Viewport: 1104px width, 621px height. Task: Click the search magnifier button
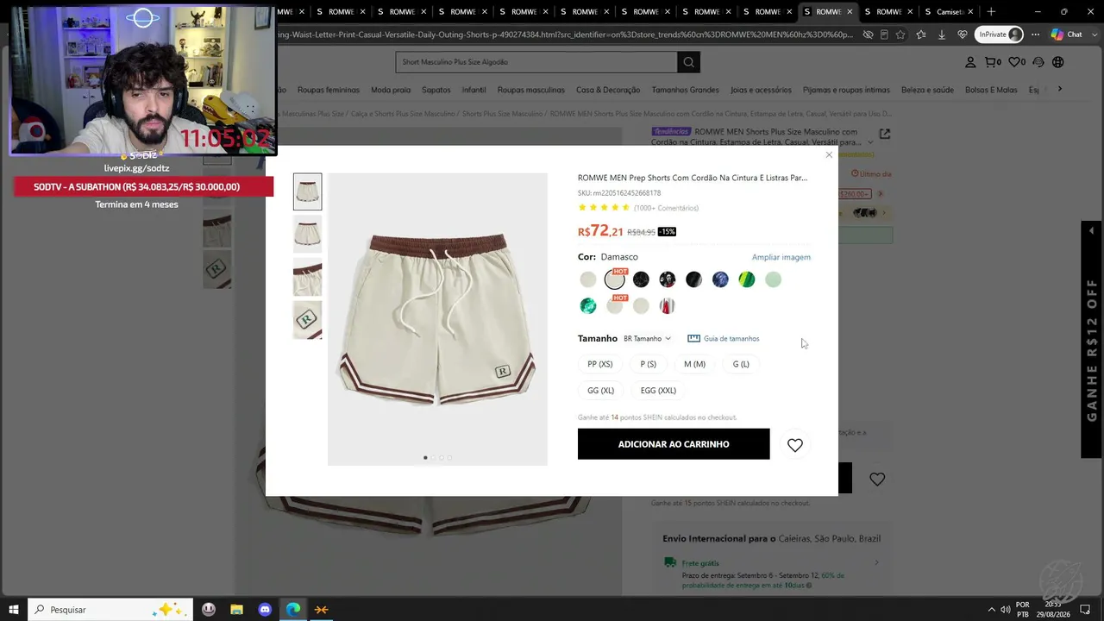688,62
